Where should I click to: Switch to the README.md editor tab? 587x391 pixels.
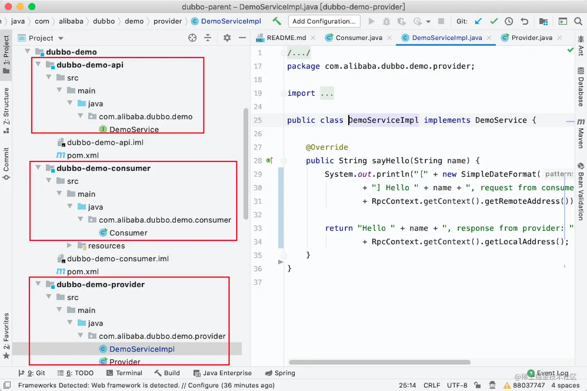click(286, 38)
